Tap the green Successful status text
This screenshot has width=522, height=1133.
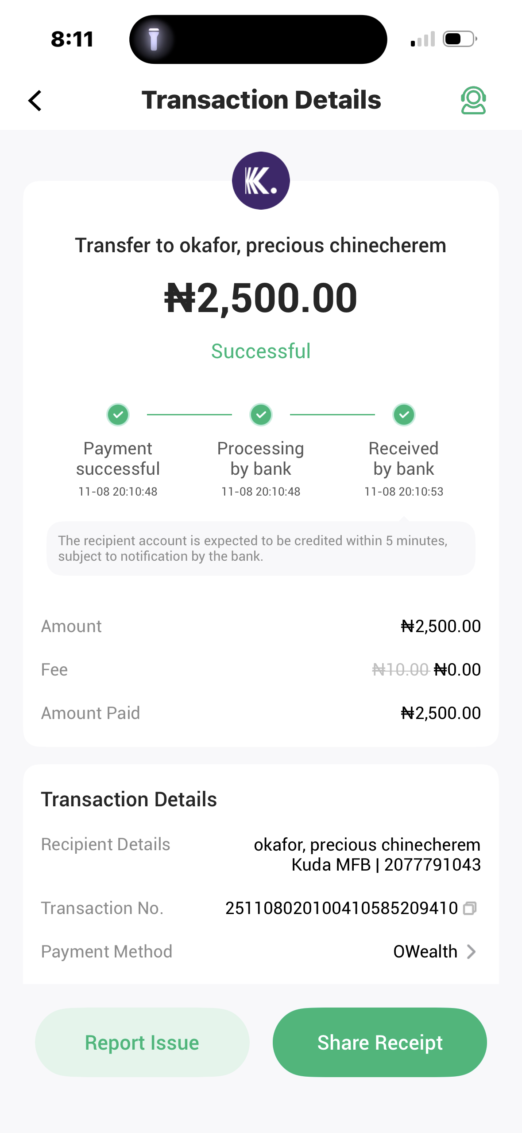261,351
